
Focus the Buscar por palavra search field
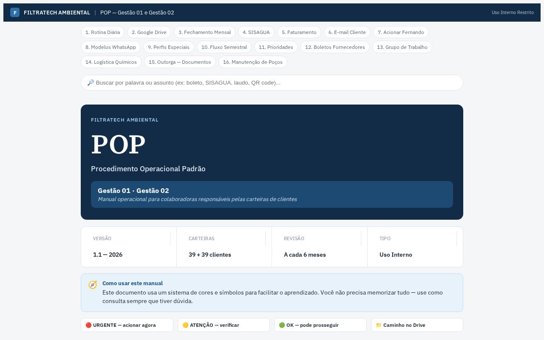[272, 83]
